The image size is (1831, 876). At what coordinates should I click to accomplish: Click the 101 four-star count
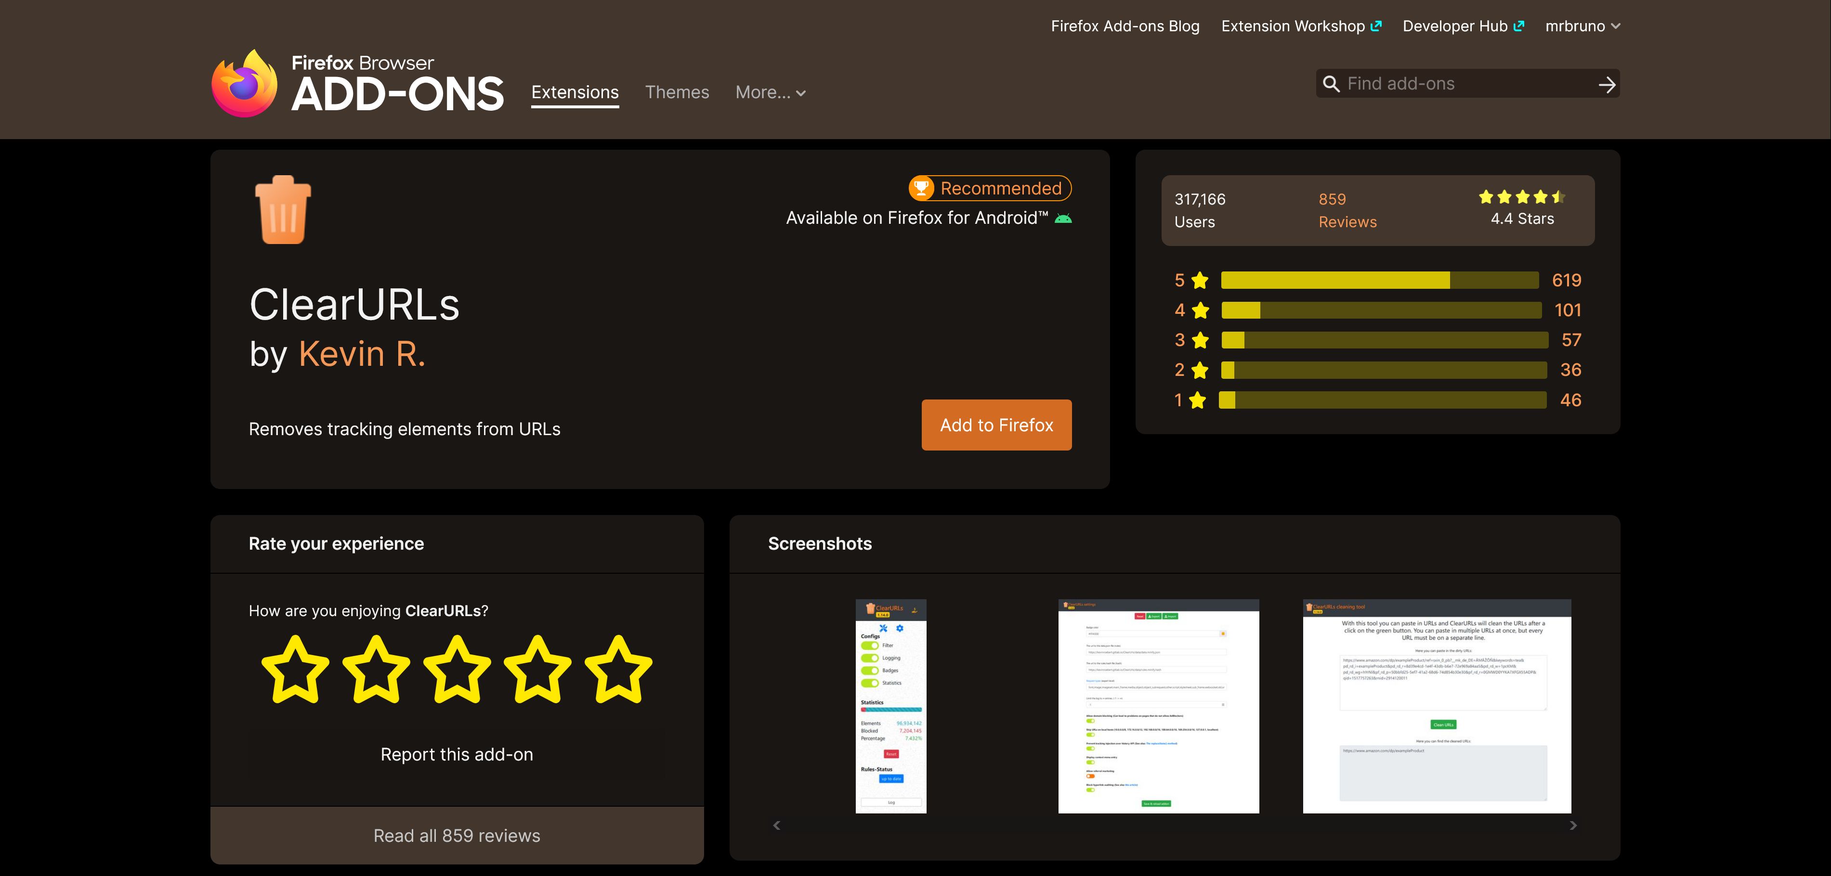pyautogui.click(x=1568, y=310)
